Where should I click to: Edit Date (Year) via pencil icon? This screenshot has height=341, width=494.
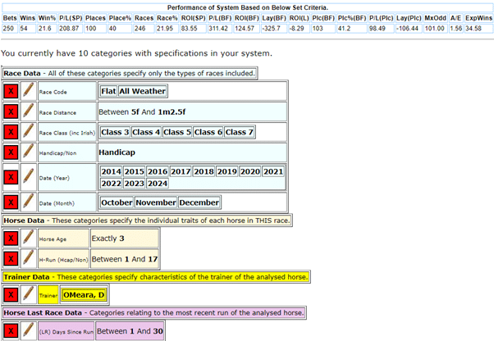(x=29, y=177)
